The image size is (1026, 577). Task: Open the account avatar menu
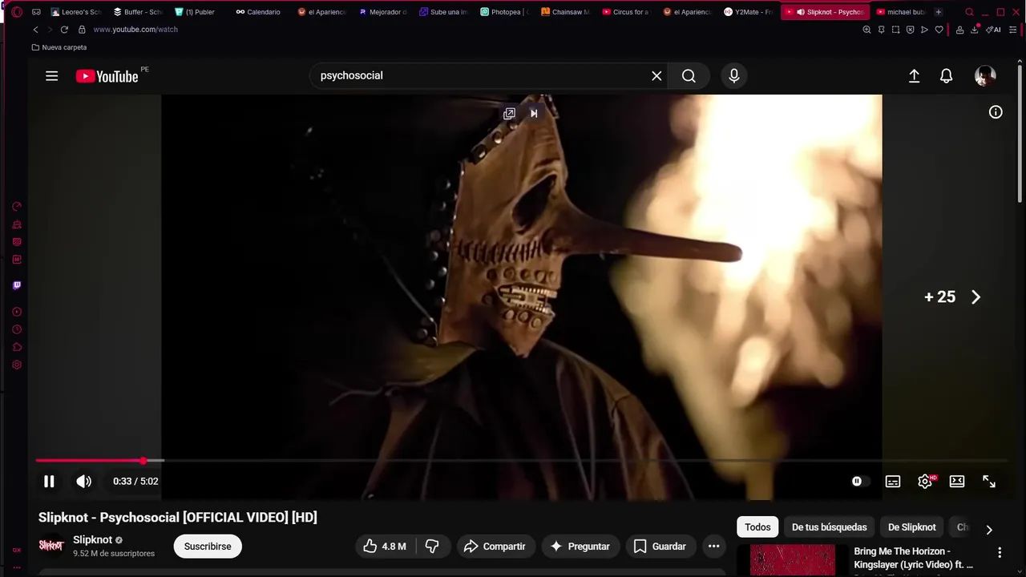coord(985,76)
